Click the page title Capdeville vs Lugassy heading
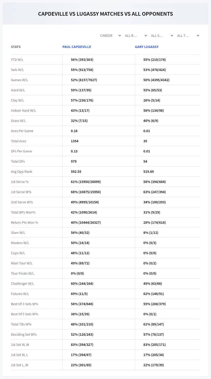The width and height of the screenshot is (211, 379). click(x=105, y=14)
